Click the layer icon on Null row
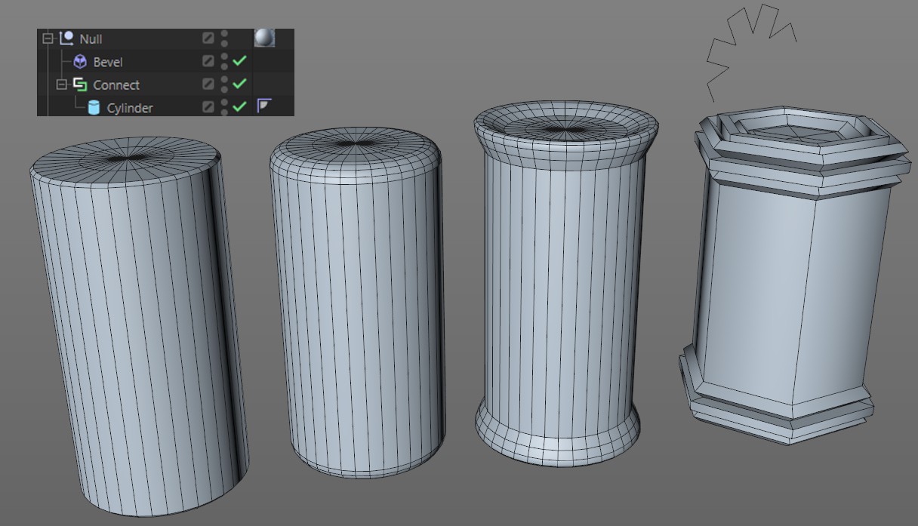 tap(208, 38)
